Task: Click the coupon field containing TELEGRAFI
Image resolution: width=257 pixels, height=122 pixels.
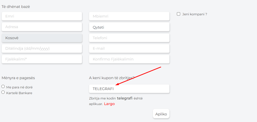Action: [x=129, y=89]
